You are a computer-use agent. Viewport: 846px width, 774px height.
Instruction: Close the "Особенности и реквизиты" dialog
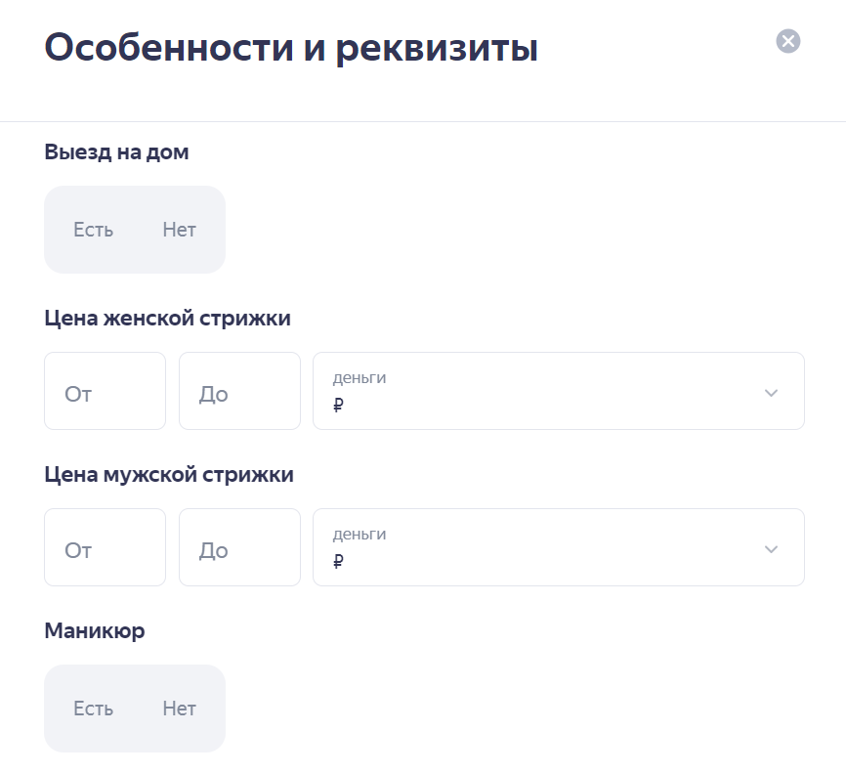click(787, 41)
